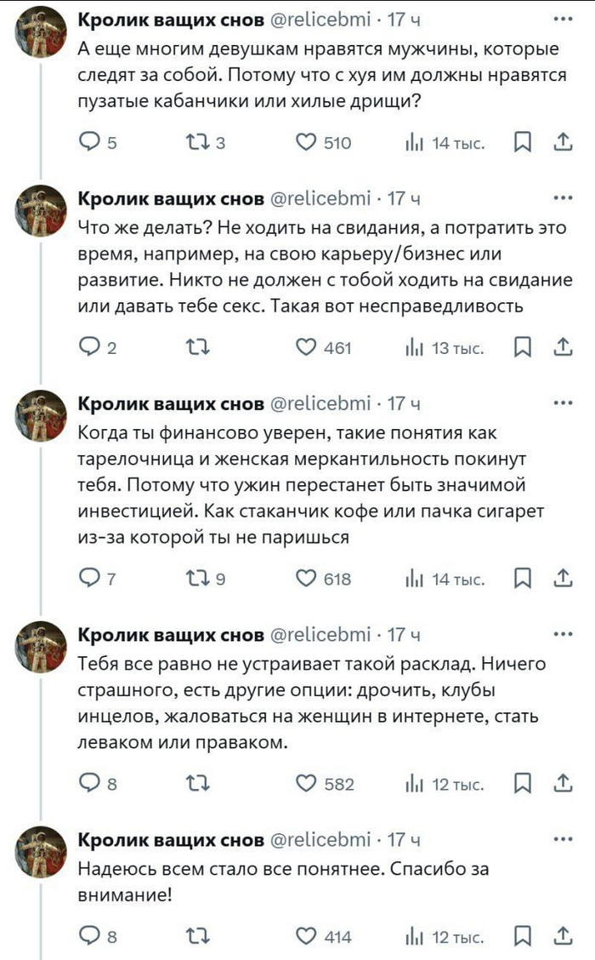
Task: Share the last tweet about внимание
Action: coord(563,937)
